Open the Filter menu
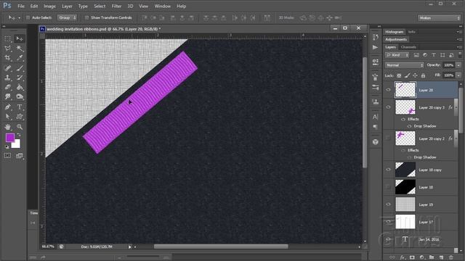Screen dimensions: 465x261 pyautogui.click(x=116, y=6)
